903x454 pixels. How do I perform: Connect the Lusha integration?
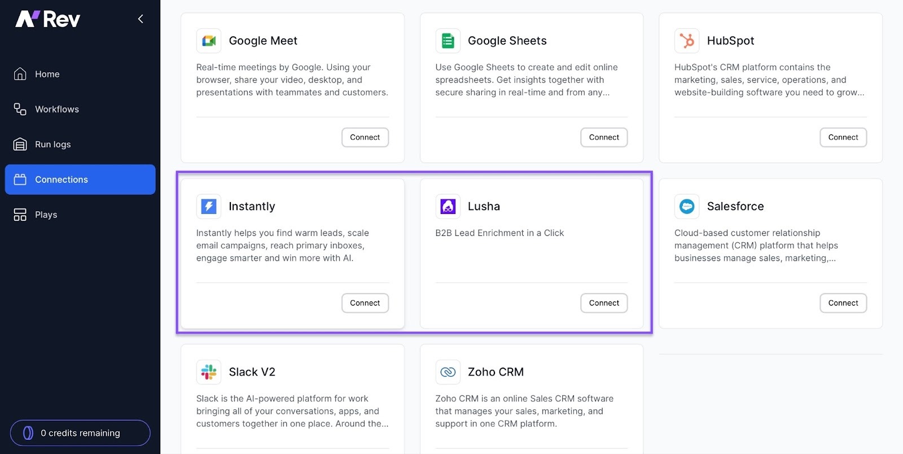tap(604, 303)
